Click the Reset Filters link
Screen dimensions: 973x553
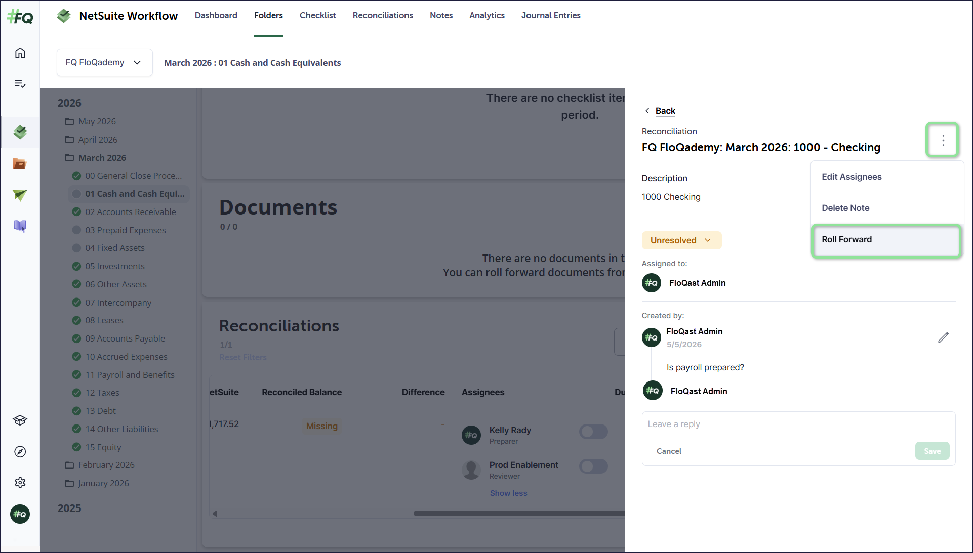[x=243, y=357]
